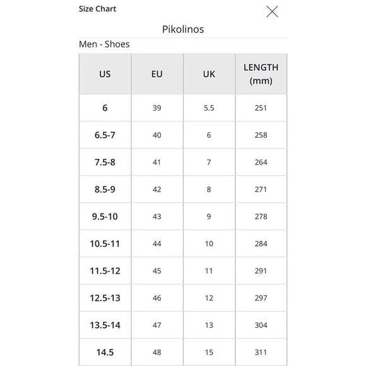Select the US size 6 cell

pos(105,108)
